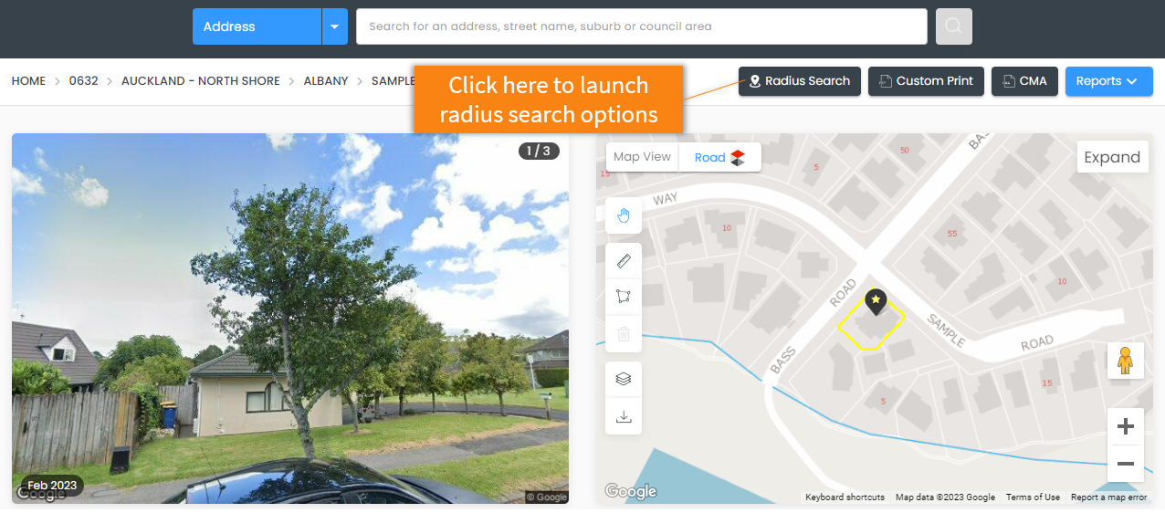This screenshot has width=1165, height=513.
Task: Toggle the Road map style
Action: point(720,157)
